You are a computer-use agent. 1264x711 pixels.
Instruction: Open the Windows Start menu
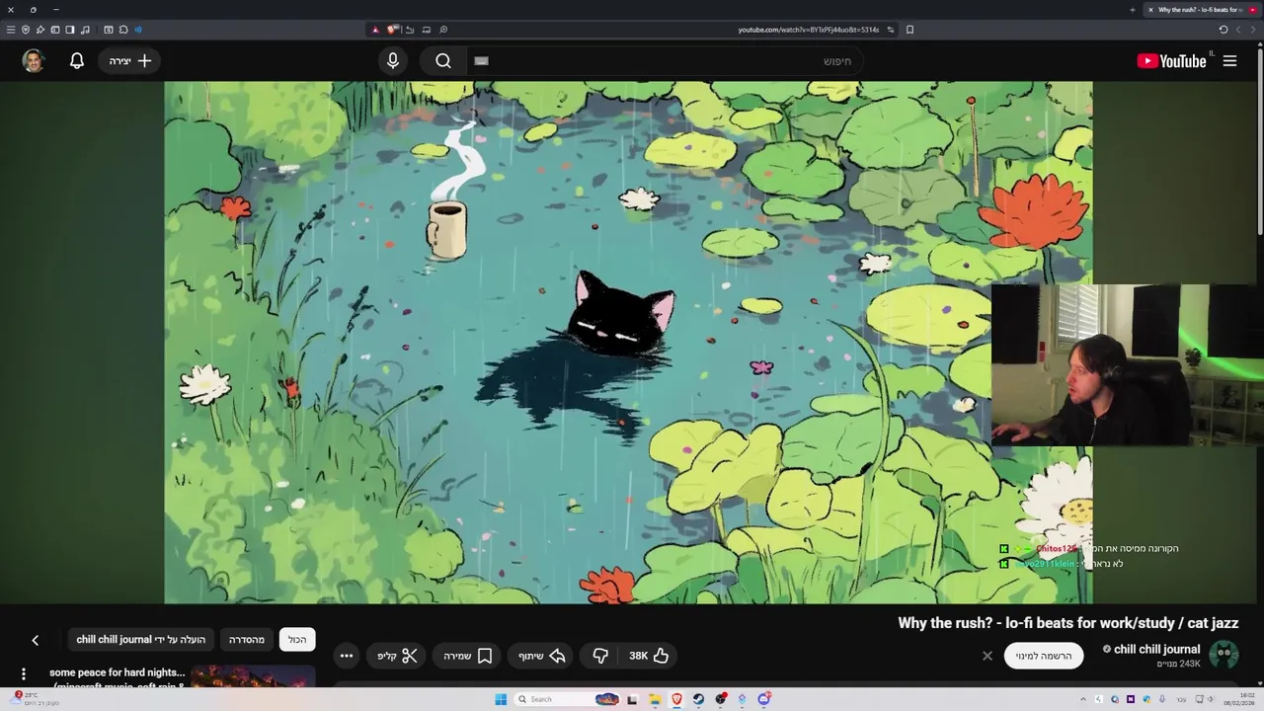click(501, 699)
